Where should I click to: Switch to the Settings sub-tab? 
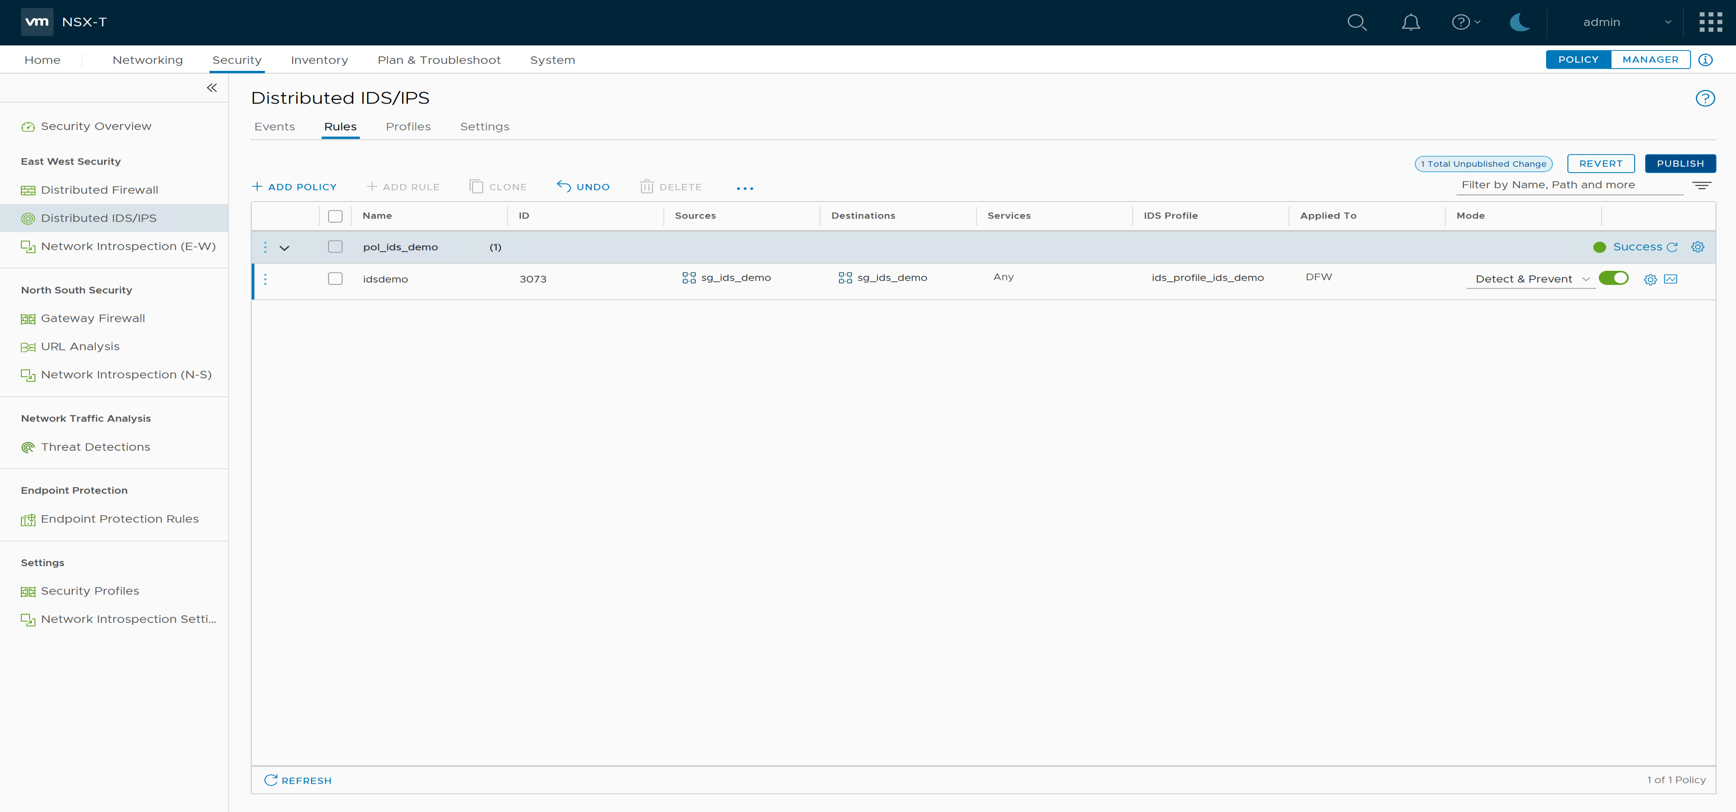click(x=484, y=127)
